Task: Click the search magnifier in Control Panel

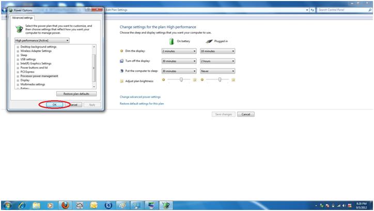Action: (x=370, y=10)
